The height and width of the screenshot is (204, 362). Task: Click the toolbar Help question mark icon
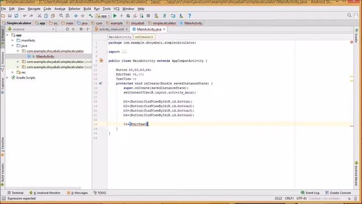(x=189, y=16)
